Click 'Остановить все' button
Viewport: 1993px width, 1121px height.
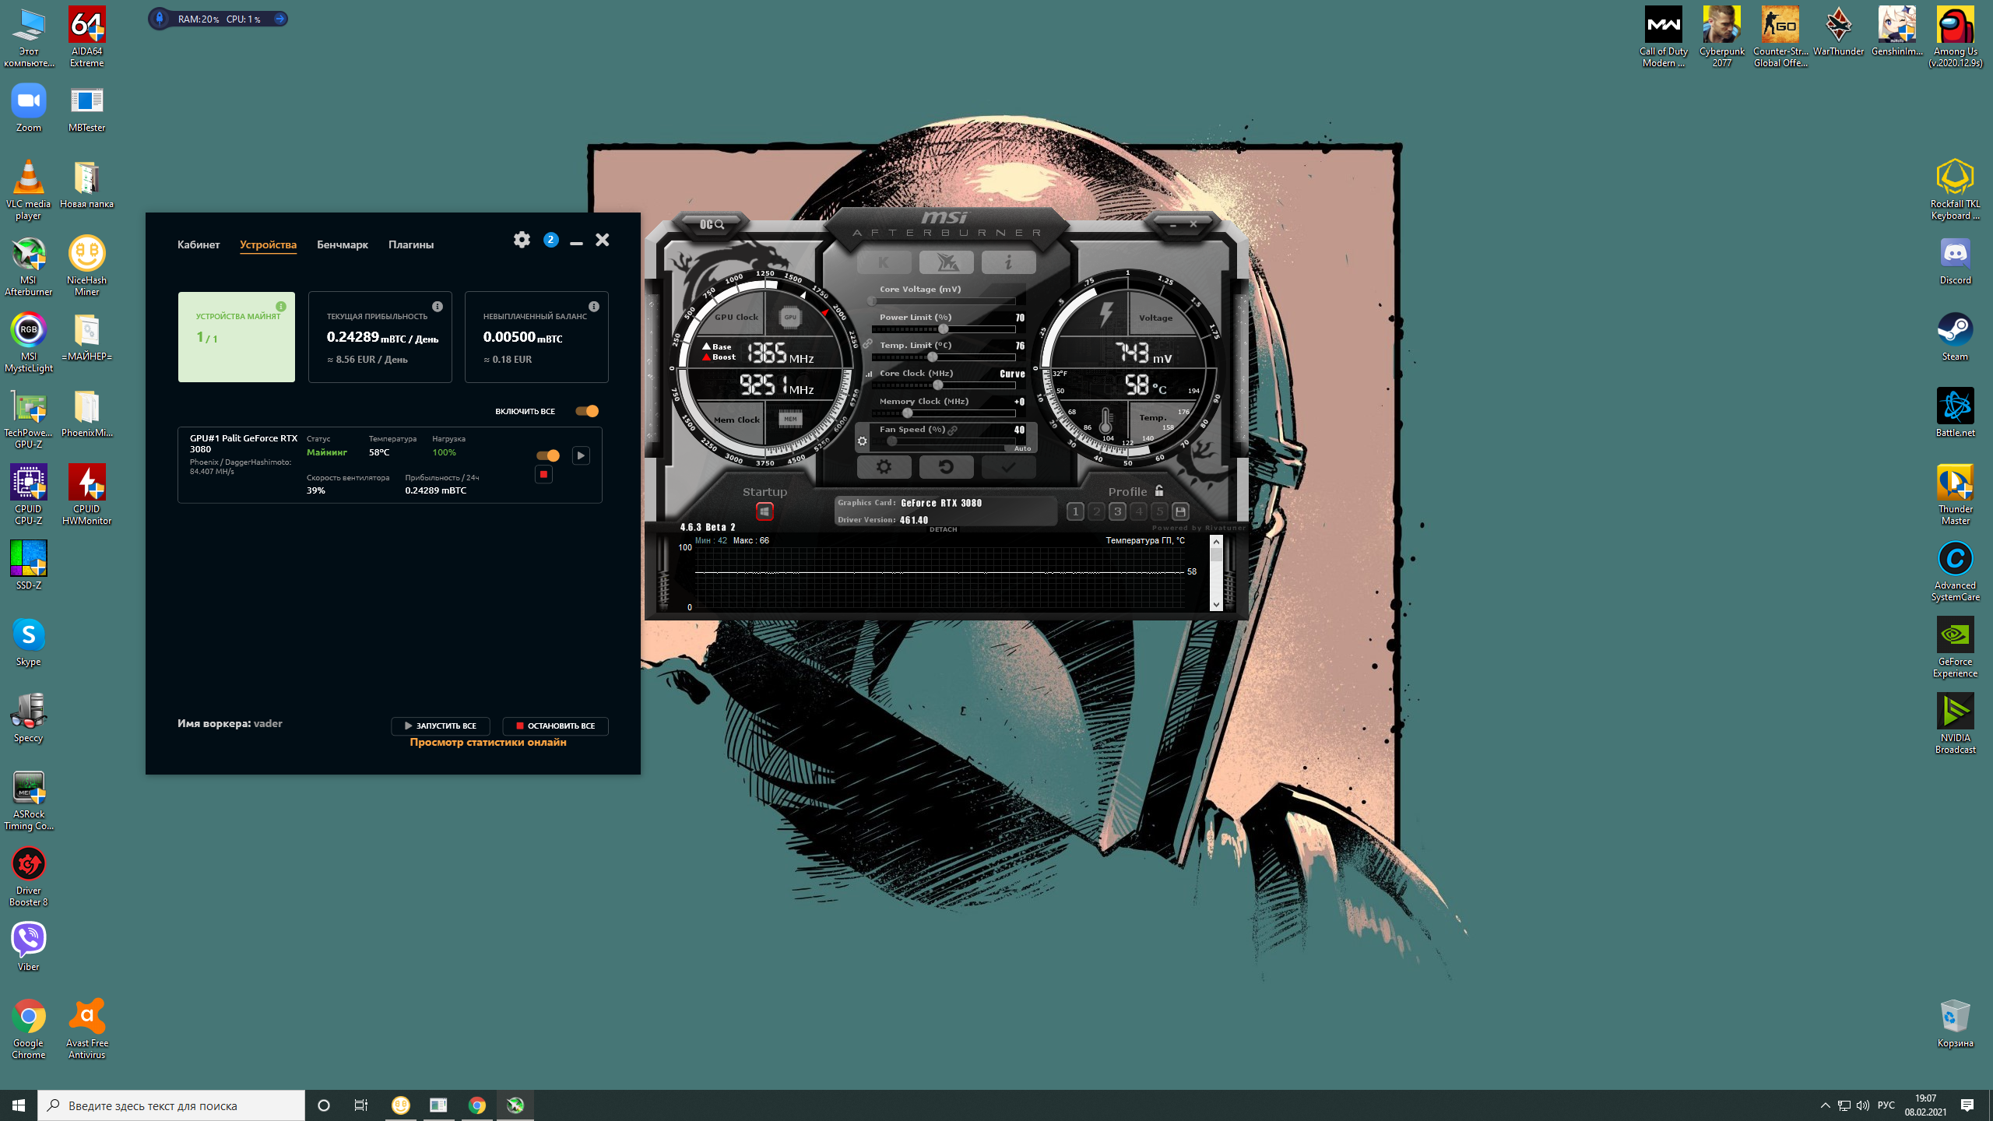click(555, 726)
